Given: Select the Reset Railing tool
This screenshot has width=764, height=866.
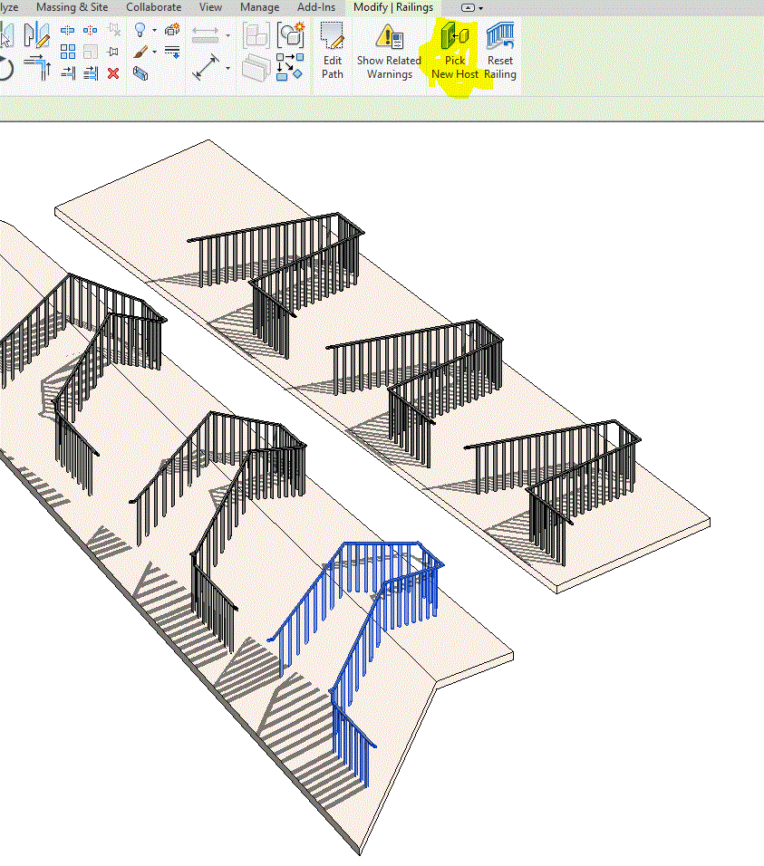Looking at the screenshot, I should [x=500, y=50].
